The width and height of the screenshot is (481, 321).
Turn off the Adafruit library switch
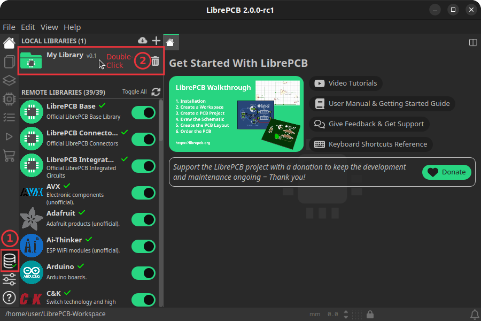pyautogui.click(x=143, y=219)
